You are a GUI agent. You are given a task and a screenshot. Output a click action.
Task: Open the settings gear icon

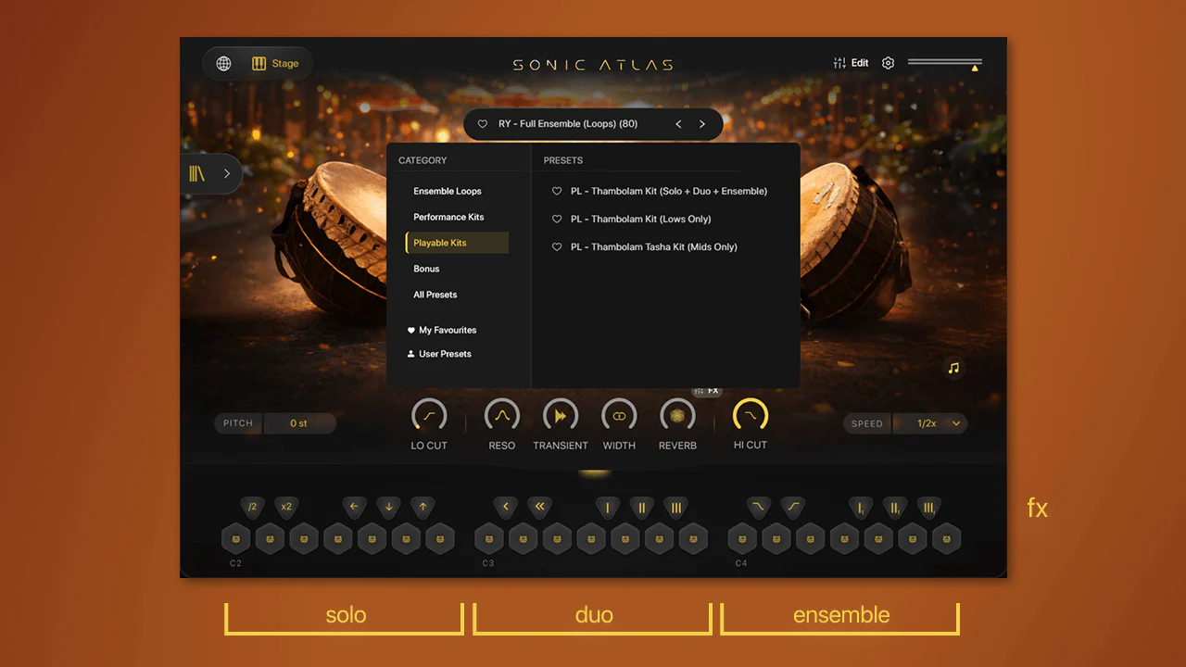(889, 63)
